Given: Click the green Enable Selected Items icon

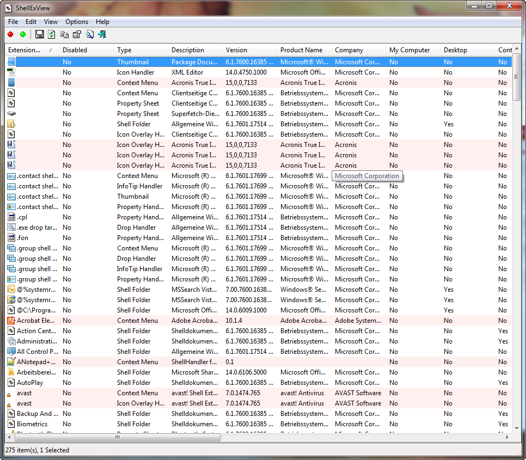Looking at the screenshot, I should coord(23,34).
